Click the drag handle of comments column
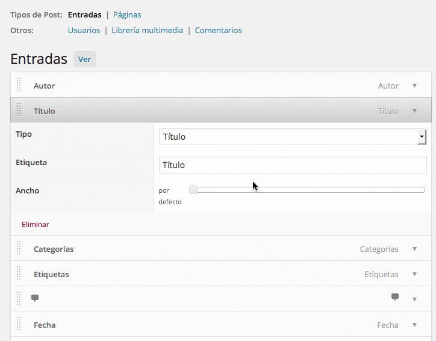Screen dimensions: 436x341 coord(19,298)
